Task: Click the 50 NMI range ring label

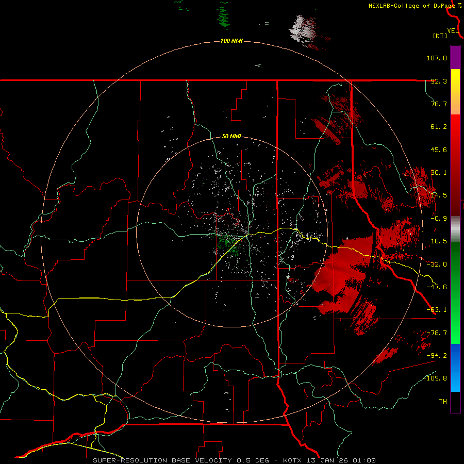Action: click(x=231, y=137)
